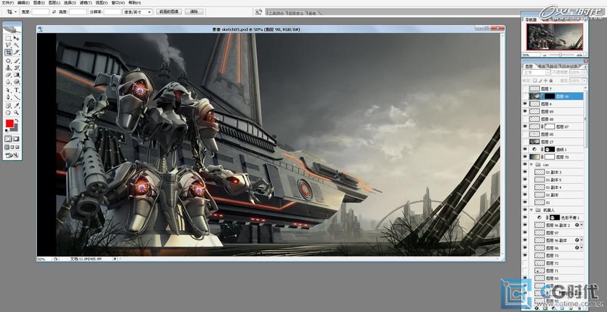This screenshot has width=607, height=312.
Task: Hide layer 图层 87 visibility eye
Action: point(525,126)
